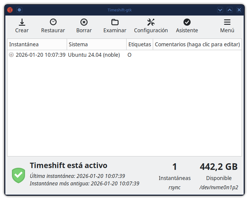Click the Timeshift app icon in title bar
The image size is (249, 200).
pos(10,10)
